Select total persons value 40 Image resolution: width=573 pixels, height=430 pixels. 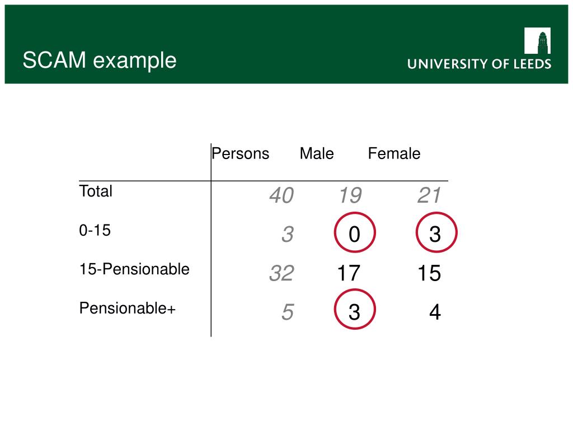coord(281,195)
